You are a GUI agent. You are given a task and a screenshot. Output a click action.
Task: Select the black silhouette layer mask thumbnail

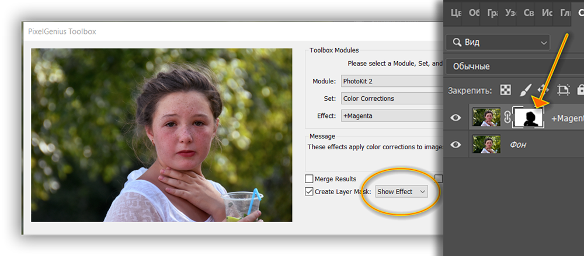click(x=528, y=118)
